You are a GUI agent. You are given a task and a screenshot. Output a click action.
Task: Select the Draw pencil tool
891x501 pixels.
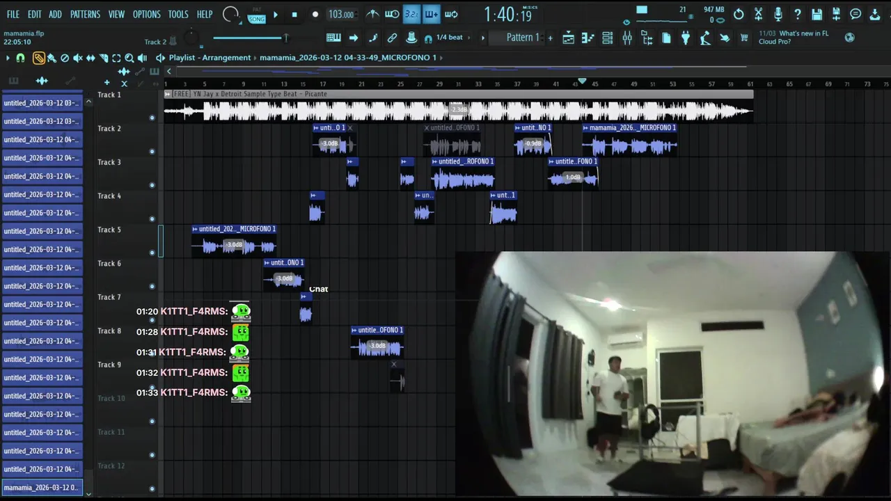tap(39, 58)
